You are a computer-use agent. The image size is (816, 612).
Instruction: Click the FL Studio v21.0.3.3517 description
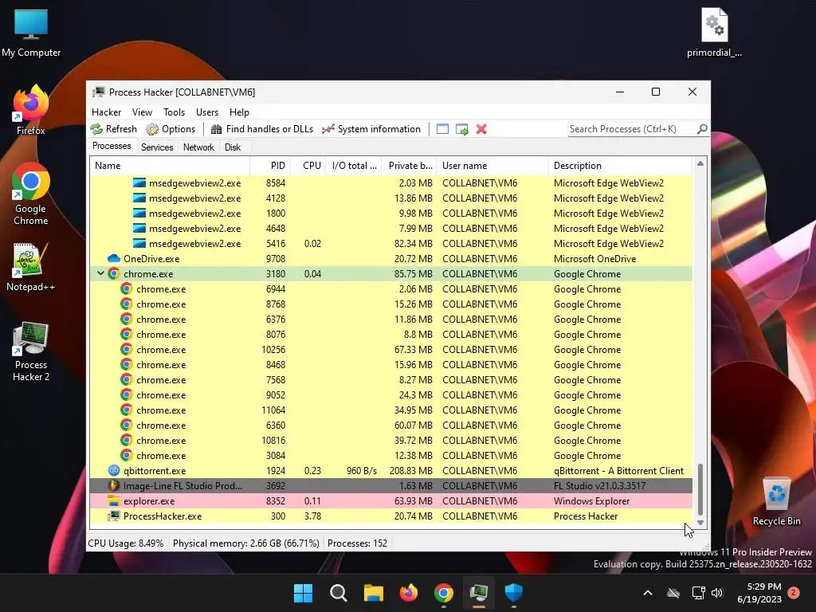pos(599,485)
